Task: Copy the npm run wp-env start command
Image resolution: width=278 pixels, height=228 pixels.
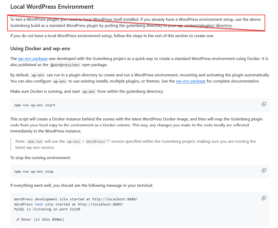Action: click(264, 104)
